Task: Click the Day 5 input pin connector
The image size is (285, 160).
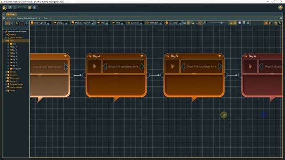Action: pyautogui.click(x=162, y=75)
